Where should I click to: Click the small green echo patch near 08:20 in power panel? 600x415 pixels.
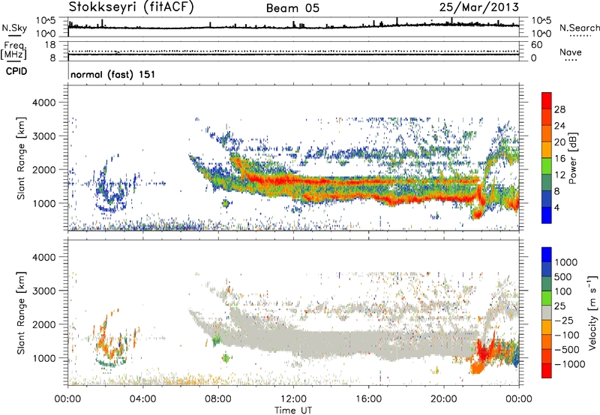tap(226, 203)
